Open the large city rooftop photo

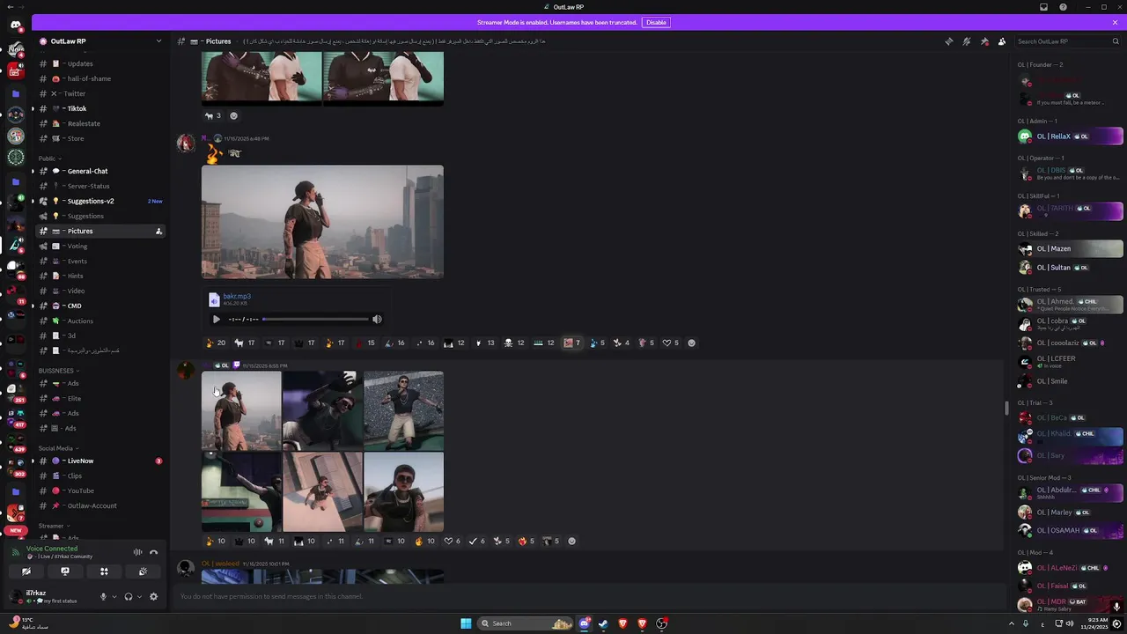[x=322, y=222]
